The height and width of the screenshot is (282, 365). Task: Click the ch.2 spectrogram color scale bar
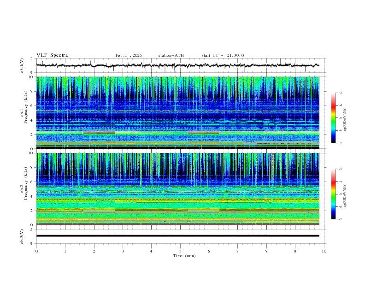click(333, 194)
